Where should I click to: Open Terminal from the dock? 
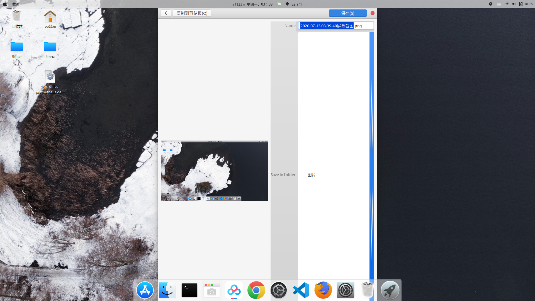[x=189, y=290]
